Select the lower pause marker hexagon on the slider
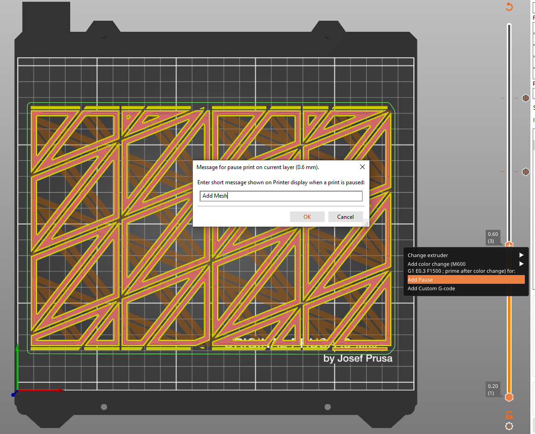535x434 pixels. (x=525, y=171)
